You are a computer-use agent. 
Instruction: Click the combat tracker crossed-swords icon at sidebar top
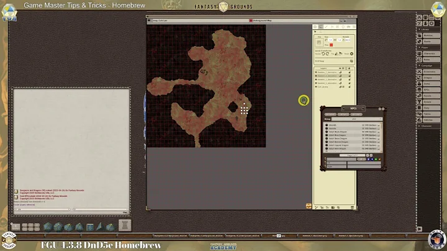(419, 17)
